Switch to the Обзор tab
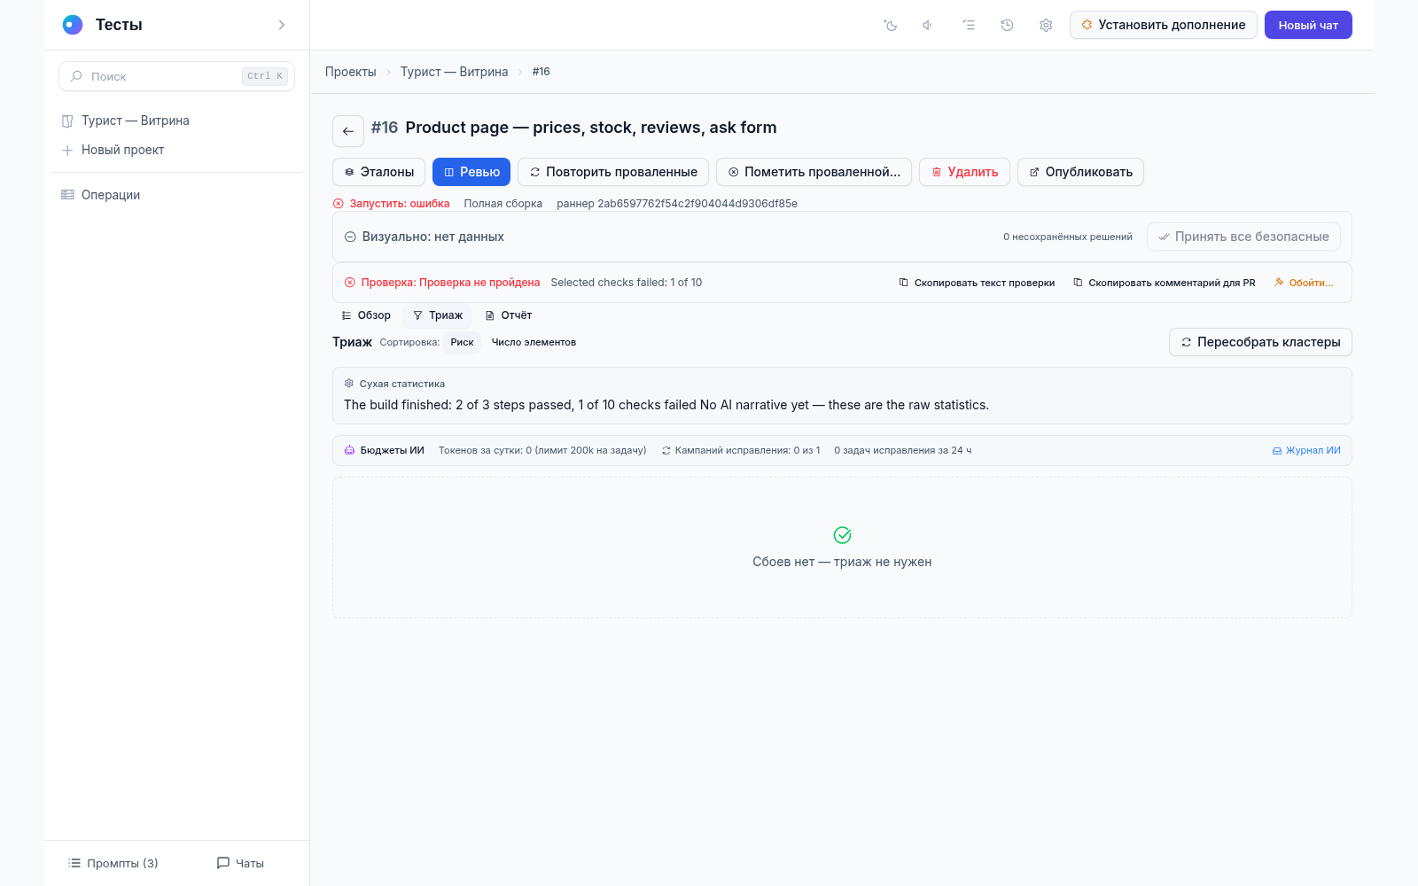 [366, 315]
